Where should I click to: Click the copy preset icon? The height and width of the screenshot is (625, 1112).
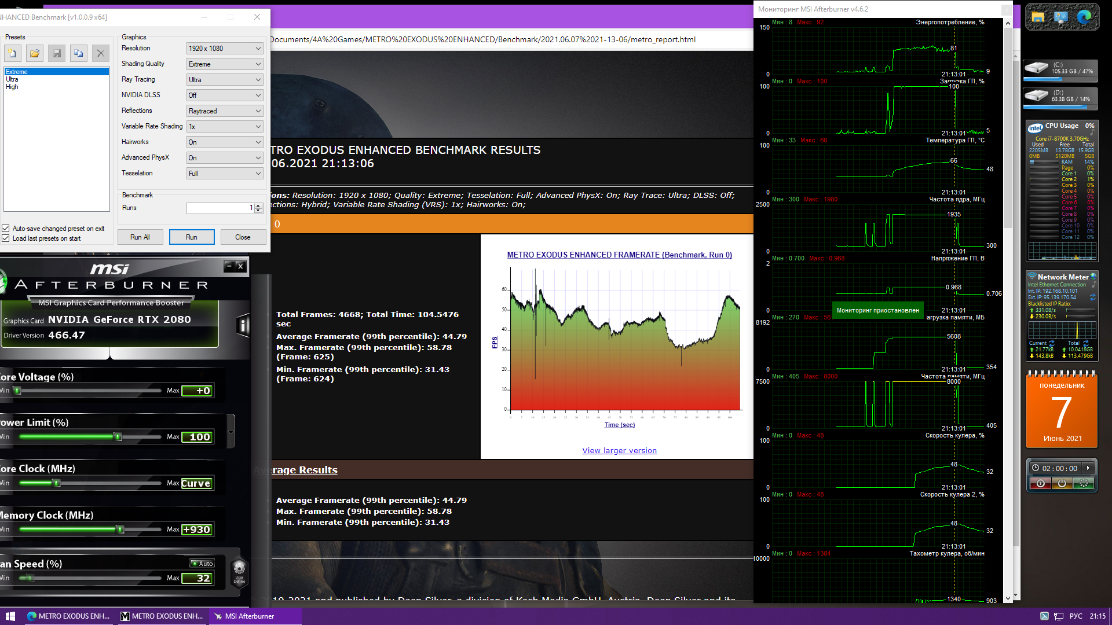click(78, 53)
